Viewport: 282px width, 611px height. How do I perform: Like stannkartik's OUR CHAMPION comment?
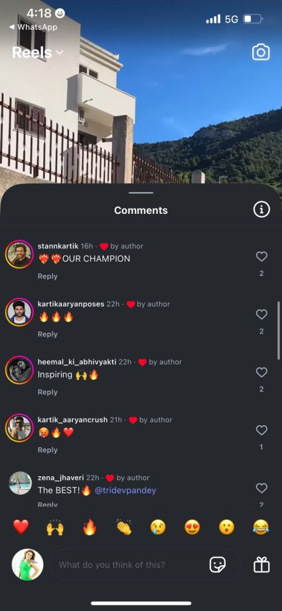point(261,256)
